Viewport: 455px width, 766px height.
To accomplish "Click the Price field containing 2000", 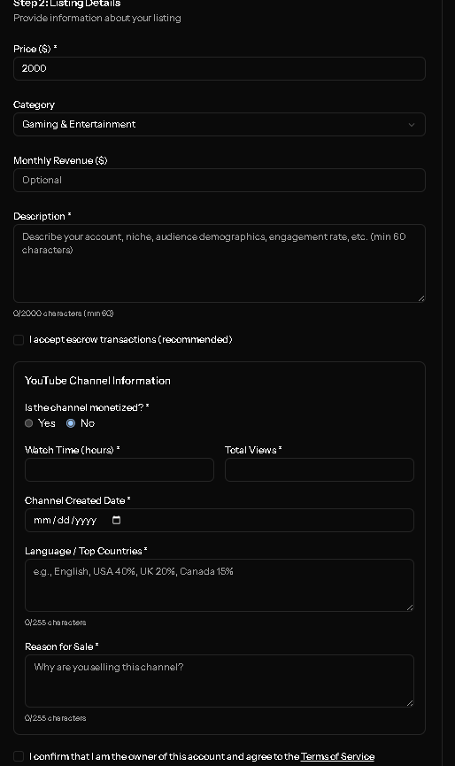I will [220, 68].
